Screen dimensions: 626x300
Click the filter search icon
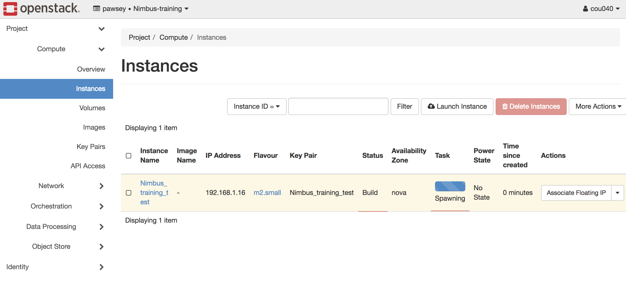coord(404,106)
